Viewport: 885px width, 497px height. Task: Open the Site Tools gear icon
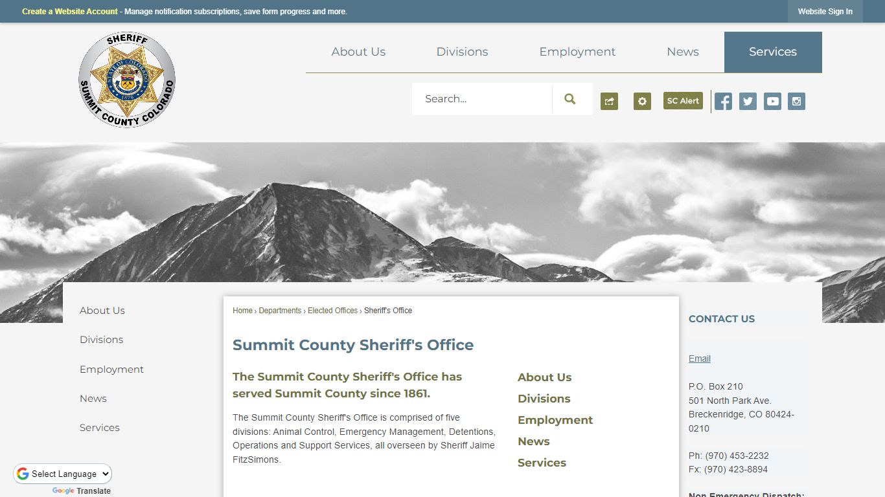(x=642, y=101)
